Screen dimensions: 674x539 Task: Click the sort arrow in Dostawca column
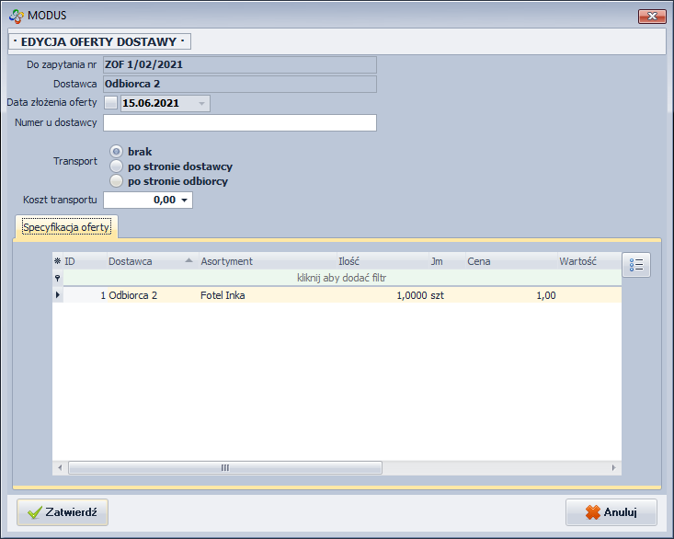pos(188,261)
